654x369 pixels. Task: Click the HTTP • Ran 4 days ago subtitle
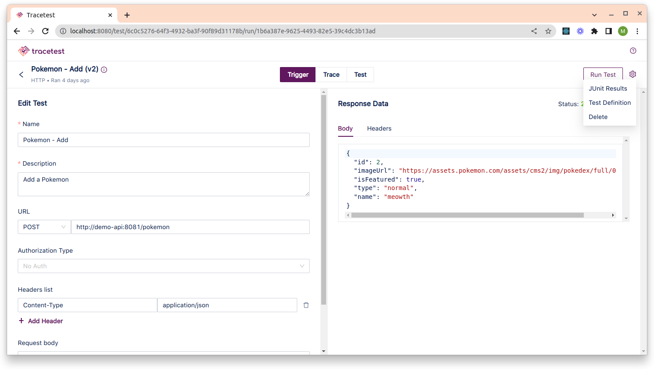pyautogui.click(x=60, y=80)
